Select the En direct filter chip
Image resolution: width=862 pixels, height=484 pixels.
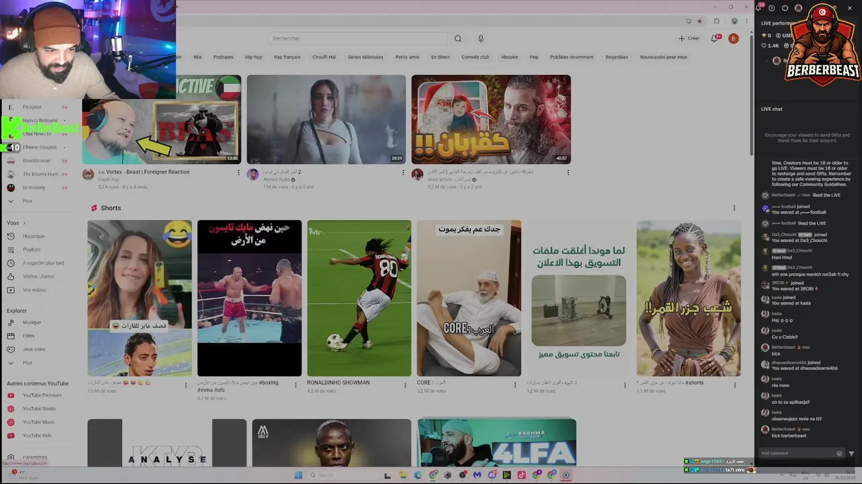(440, 57)
